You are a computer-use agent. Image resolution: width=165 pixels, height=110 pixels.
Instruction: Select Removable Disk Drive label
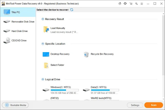click(x=23, y=22)
